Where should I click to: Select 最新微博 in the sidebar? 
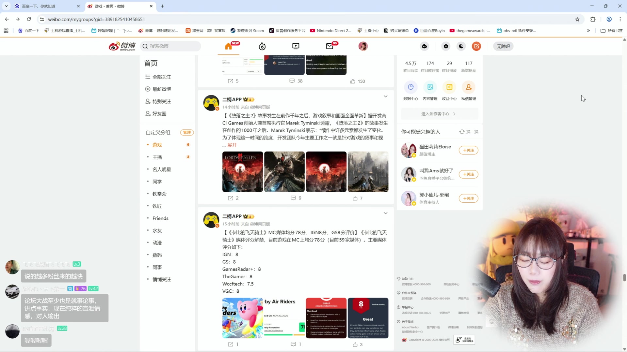(x=161, y=89)
